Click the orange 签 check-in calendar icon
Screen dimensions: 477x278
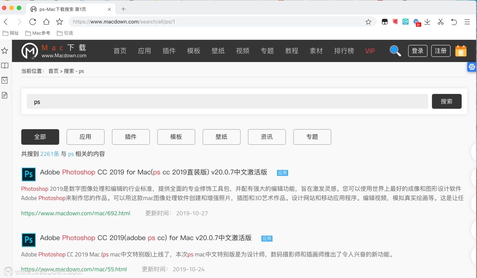[x=461, y=51]
